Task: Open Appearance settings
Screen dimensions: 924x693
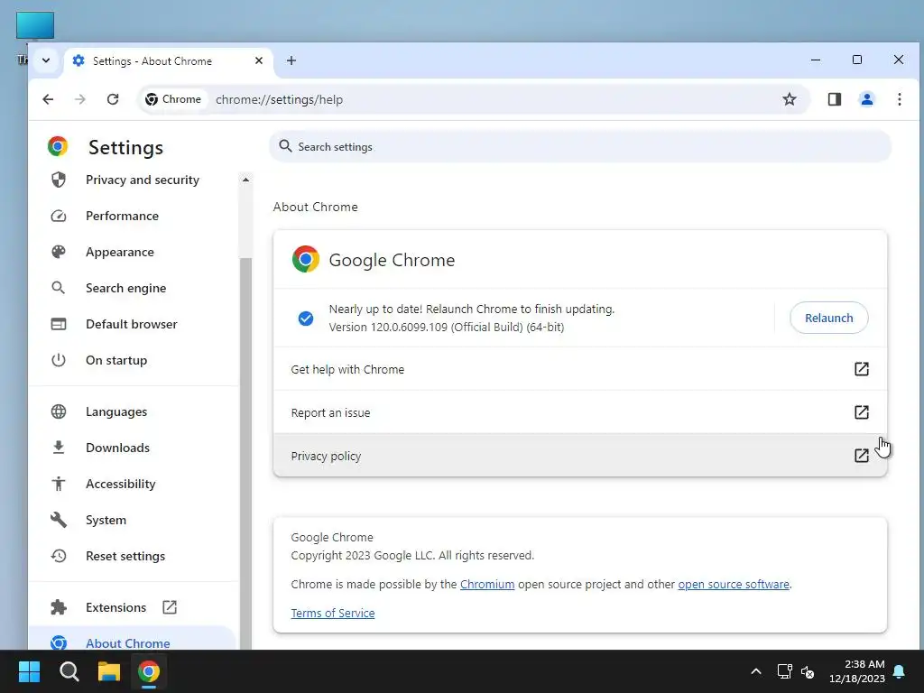Action: click(x=134, y=252)
